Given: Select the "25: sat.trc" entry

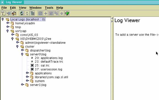Looking at the screenshot, I should [42, 65].
